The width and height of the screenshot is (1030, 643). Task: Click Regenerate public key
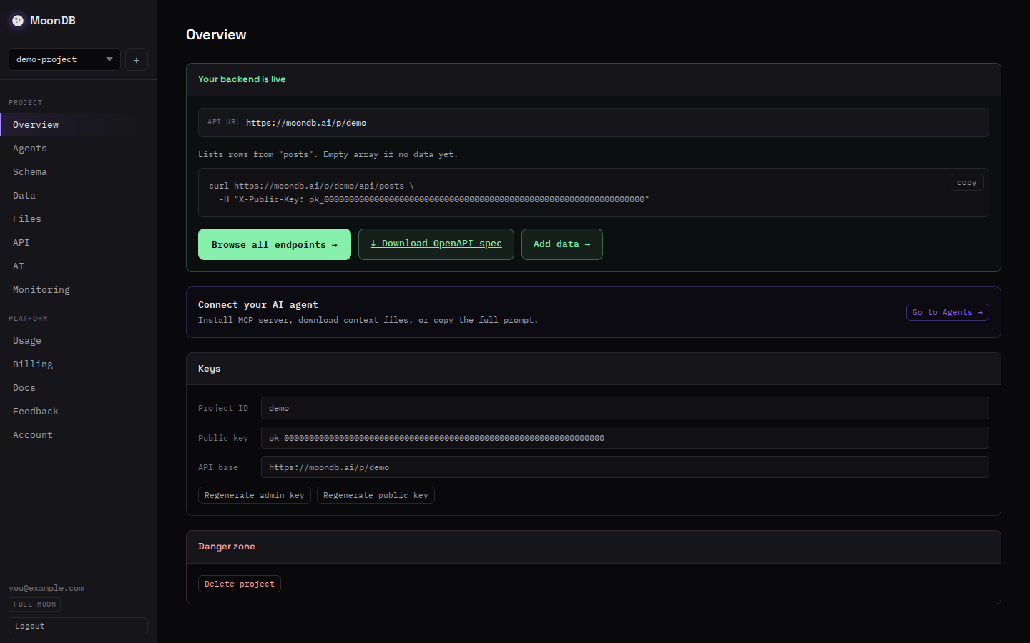(x=376, y=495)
